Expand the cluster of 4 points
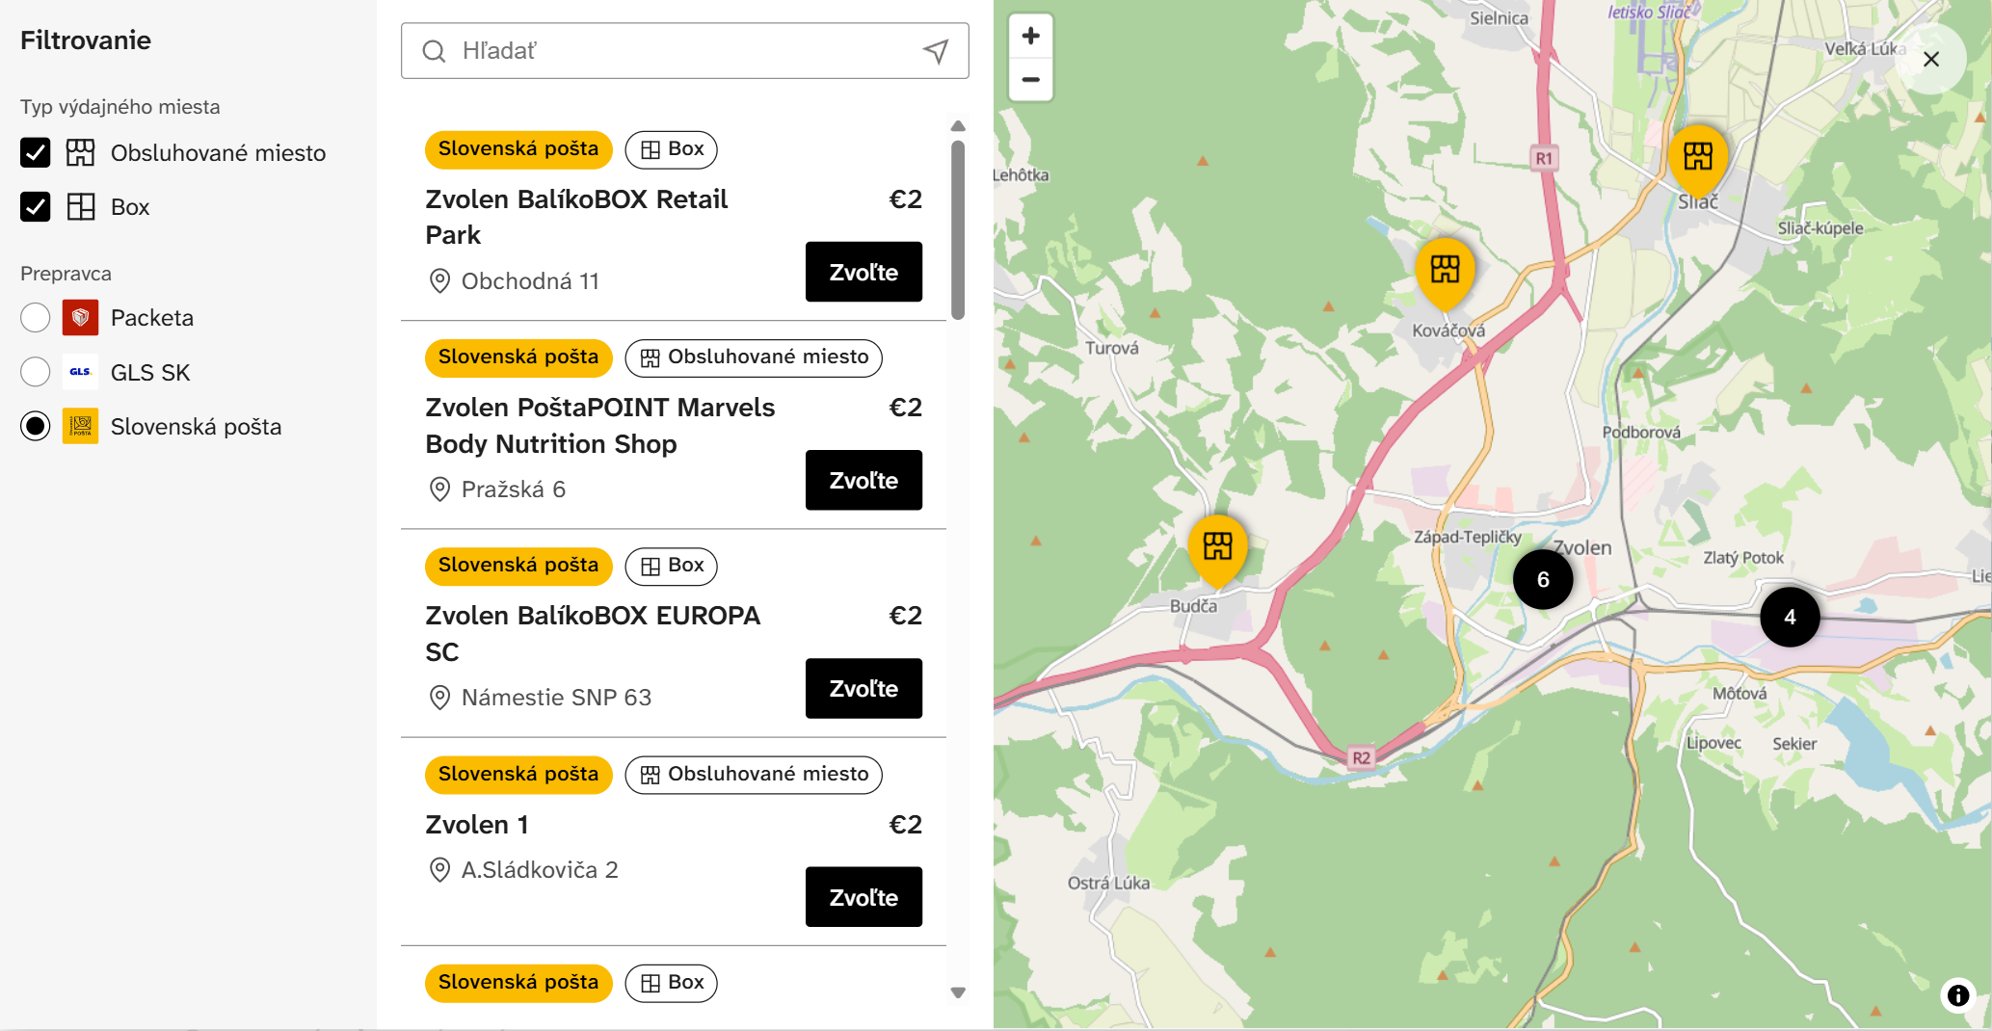Viewport: 1992px width, 1031px height. [1790, 617]
